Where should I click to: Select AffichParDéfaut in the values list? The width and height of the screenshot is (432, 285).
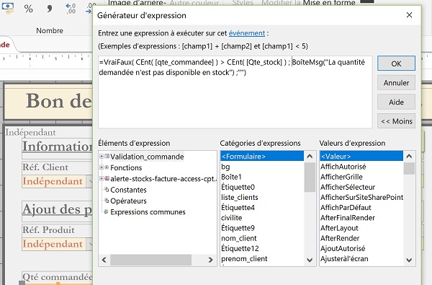(x=361, y=207)
